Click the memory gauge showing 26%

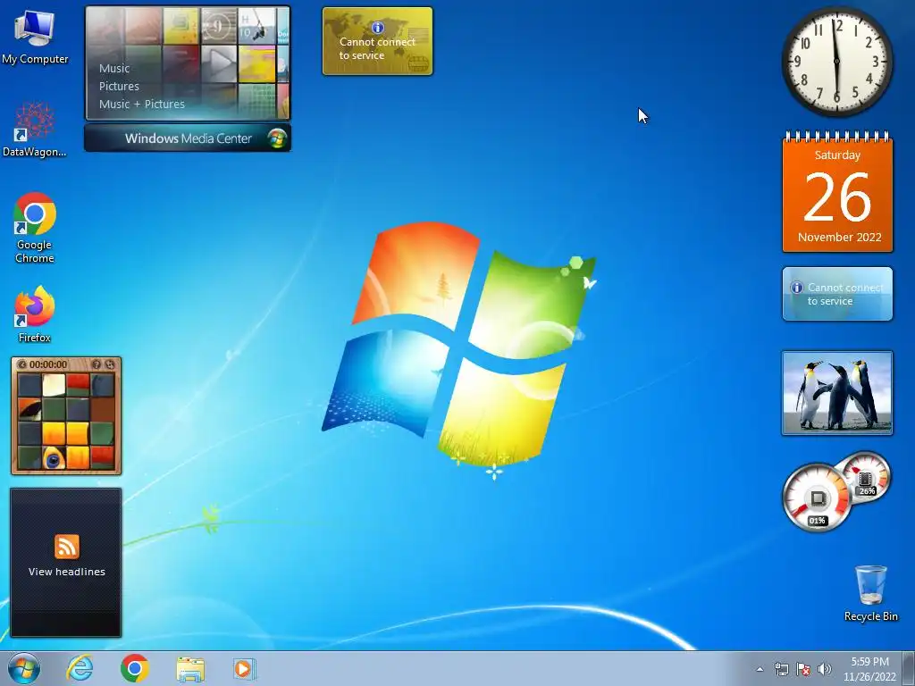tap(866, 478)
